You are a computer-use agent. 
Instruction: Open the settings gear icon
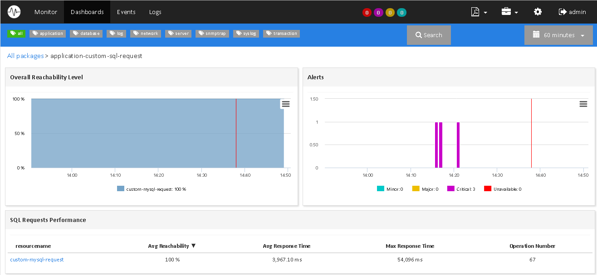coord(538,12)
